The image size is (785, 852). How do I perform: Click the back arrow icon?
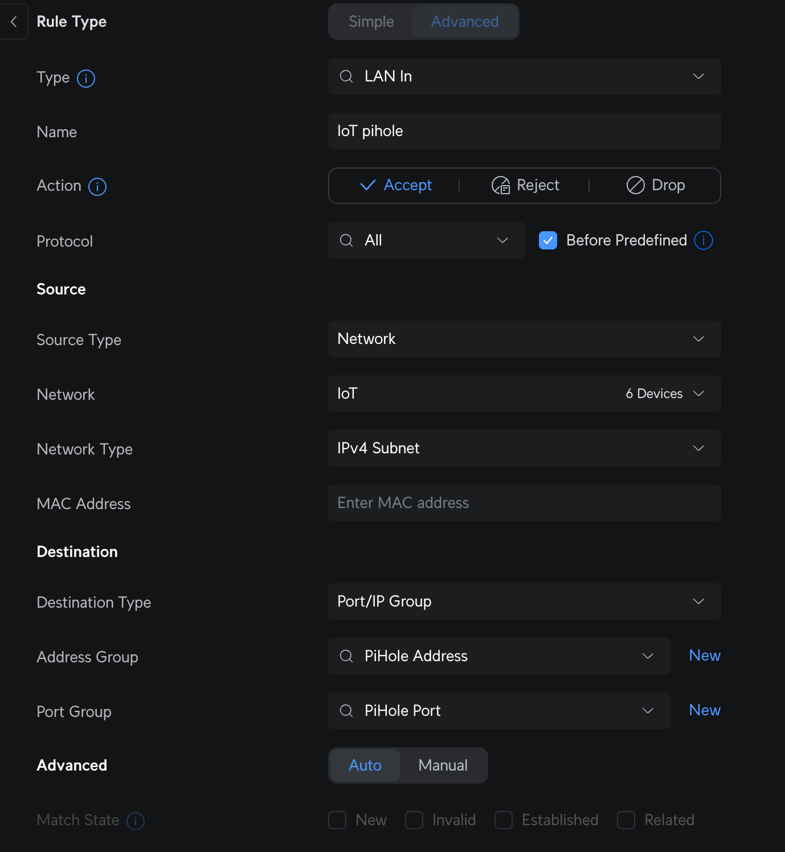point(14,22)
